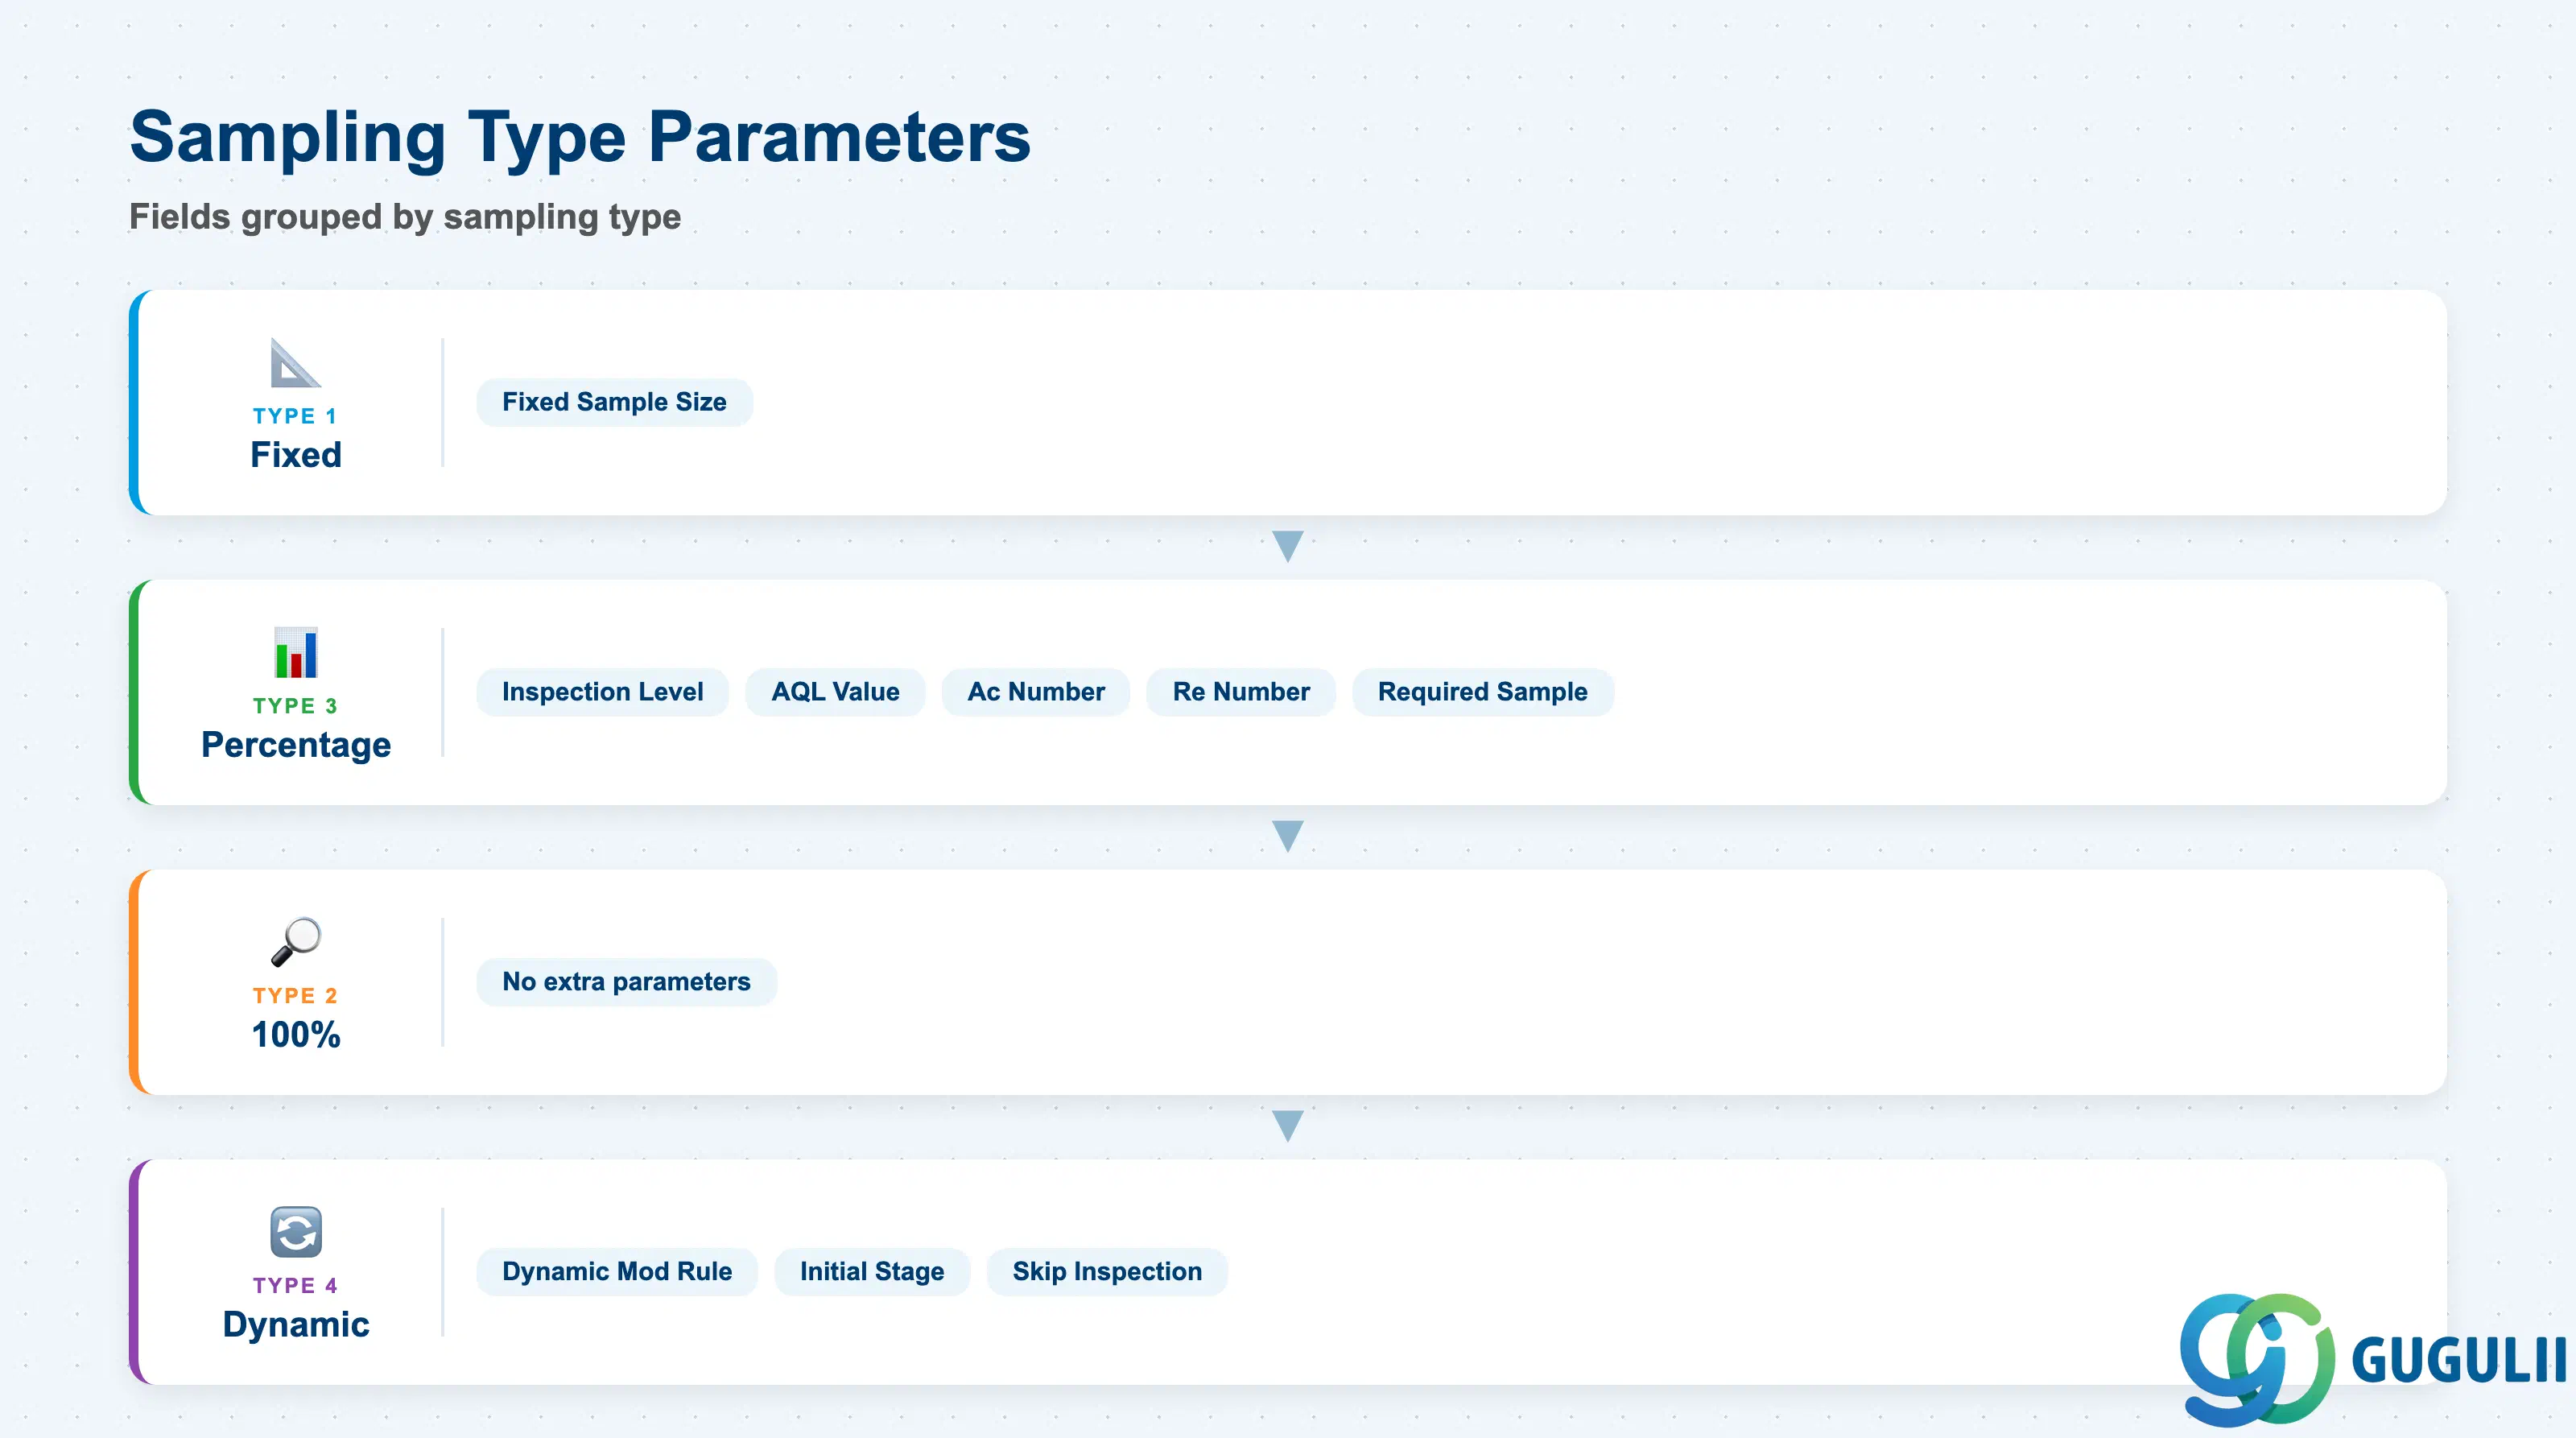This screenshot has width=2576, height=1438.
Task: Click the 'GUGULII' brand text
Action: pos(2459,1360)
